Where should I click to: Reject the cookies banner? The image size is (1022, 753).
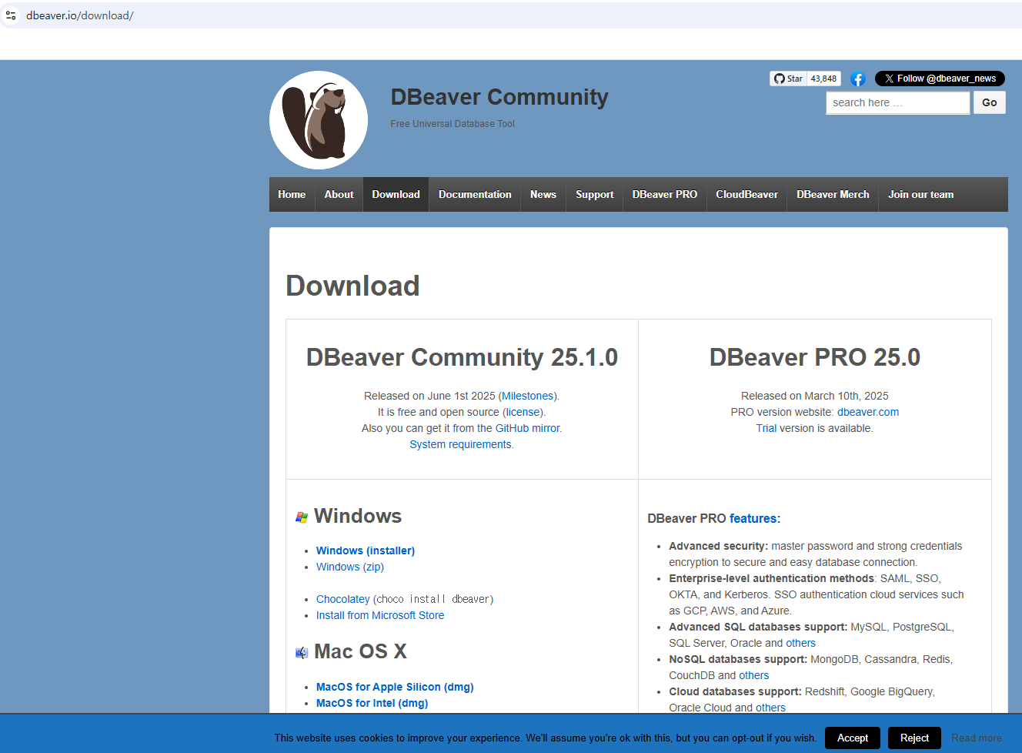(x=915, y=738)
